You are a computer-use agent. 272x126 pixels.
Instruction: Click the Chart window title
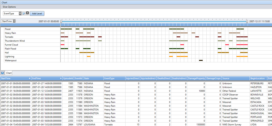tap(4, 2)
